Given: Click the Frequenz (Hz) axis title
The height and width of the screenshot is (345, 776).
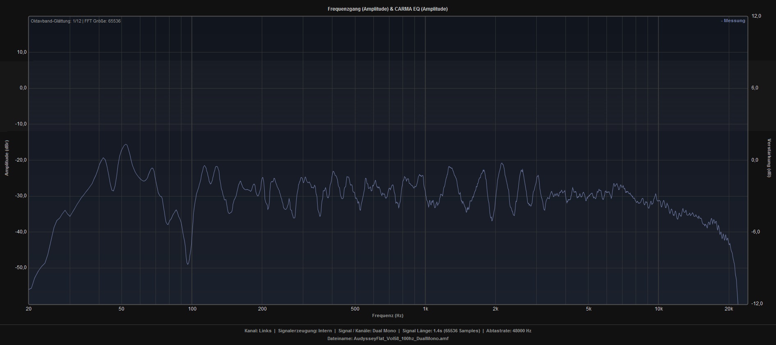Looking at the screenshot, I should click(387, 315).
